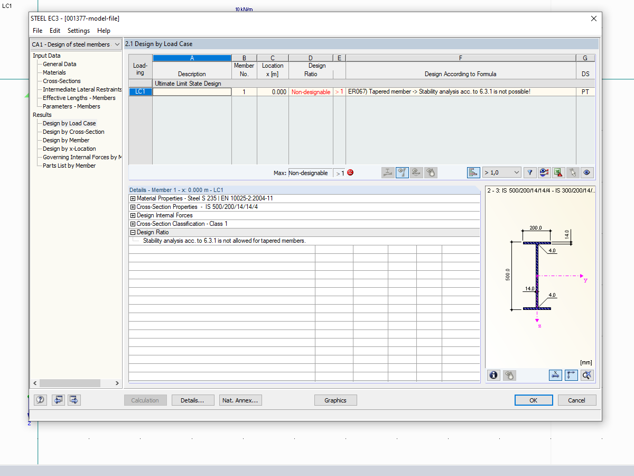The height and width of the screenshot is (476, 634).
Task: Expand Cross-Section Properties IS 500/200/14/14/4
Action: tap(133, 207)
